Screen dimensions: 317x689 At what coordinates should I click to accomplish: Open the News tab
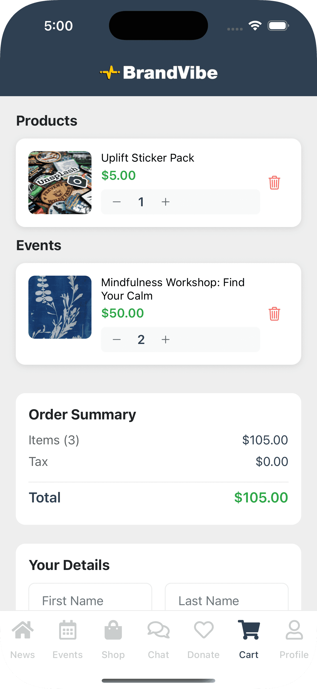tap(23, 639)
